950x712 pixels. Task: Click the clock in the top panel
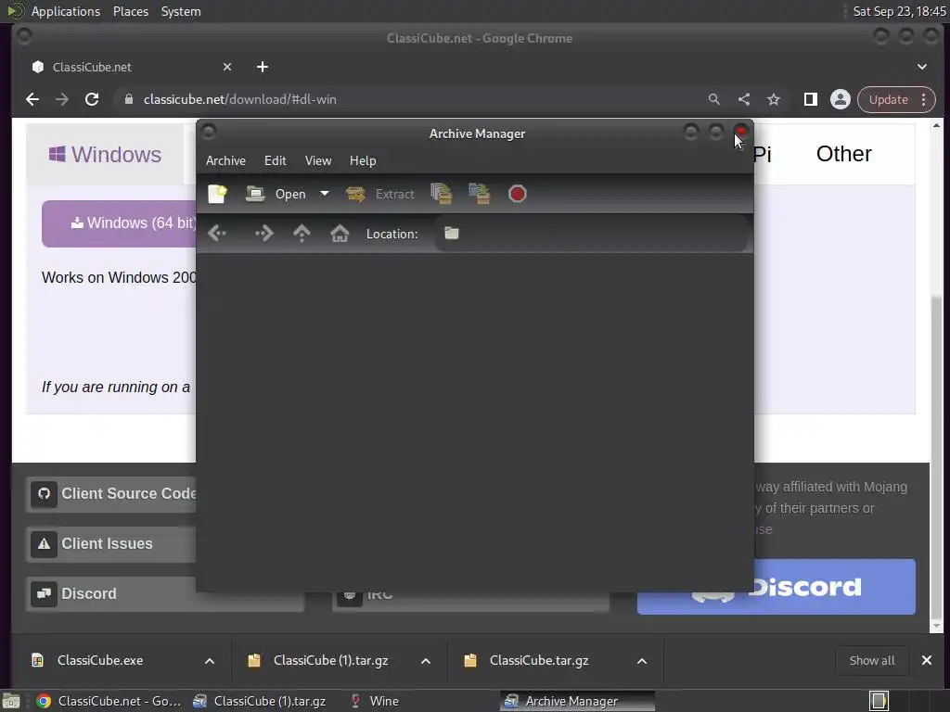(899, 11)
